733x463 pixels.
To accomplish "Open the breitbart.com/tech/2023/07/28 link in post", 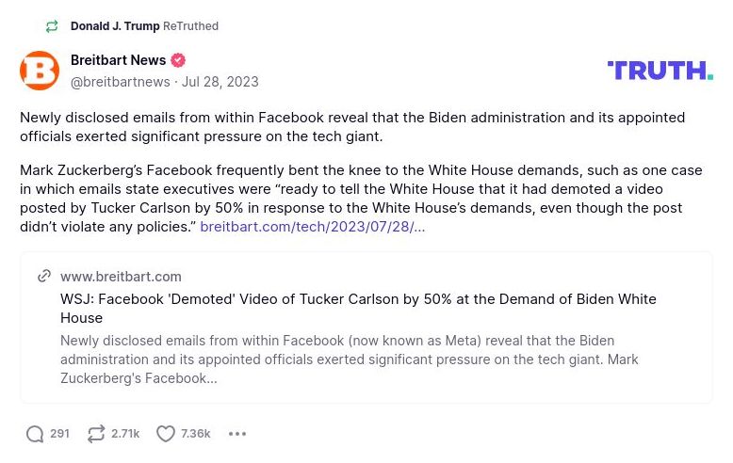I will 312,227.
